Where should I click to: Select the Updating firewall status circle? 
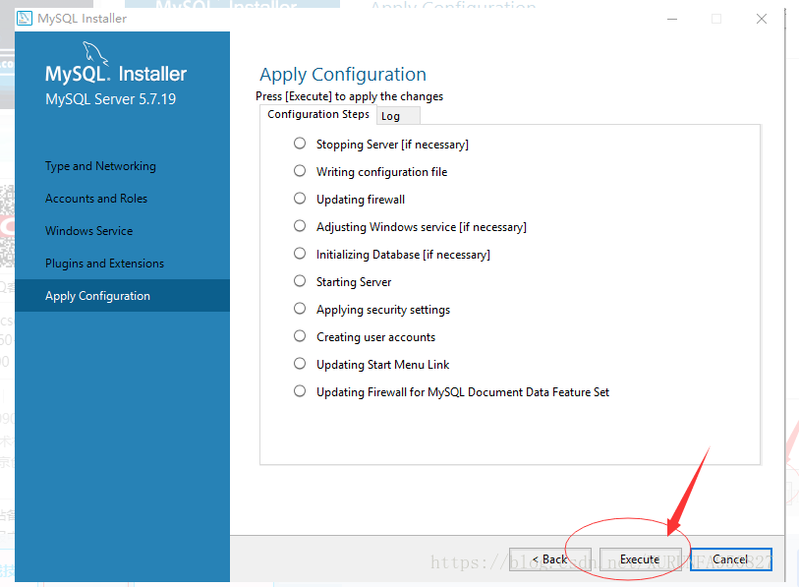pyautogui.click(x=300, y=199)
